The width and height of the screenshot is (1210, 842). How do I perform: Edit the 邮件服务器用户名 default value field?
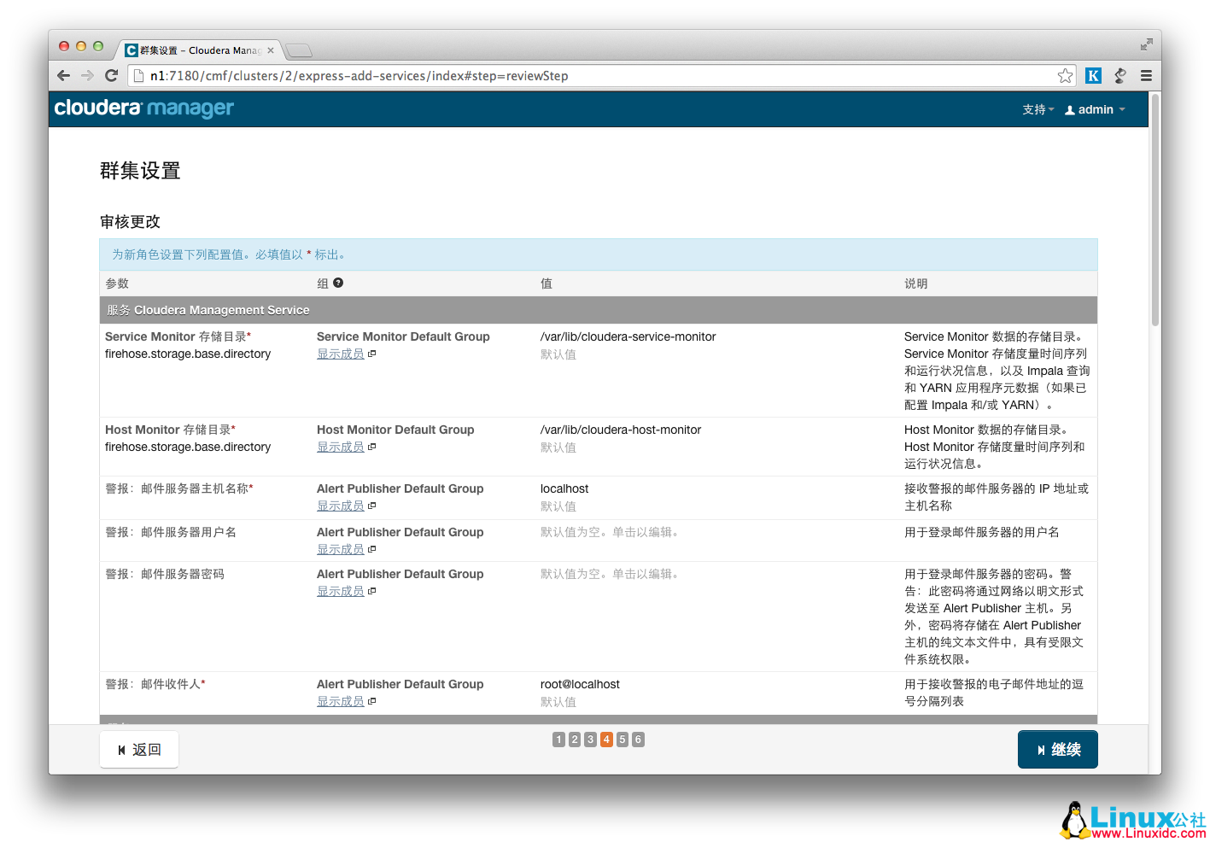610,532
